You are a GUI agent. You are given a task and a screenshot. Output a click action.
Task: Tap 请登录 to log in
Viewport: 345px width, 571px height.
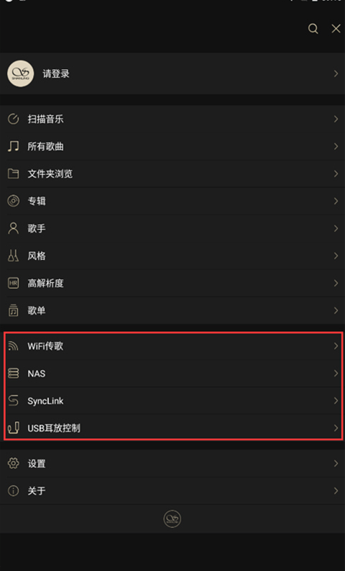pos(56,73)
